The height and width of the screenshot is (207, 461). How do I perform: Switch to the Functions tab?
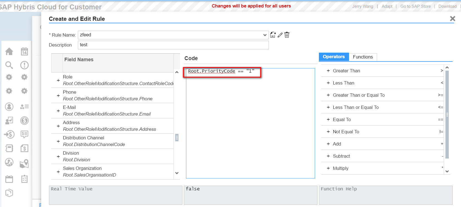coord(363,57)
